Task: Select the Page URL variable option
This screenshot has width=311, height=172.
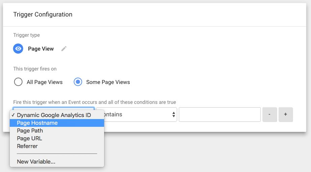Action: click(x=29, y=138)
